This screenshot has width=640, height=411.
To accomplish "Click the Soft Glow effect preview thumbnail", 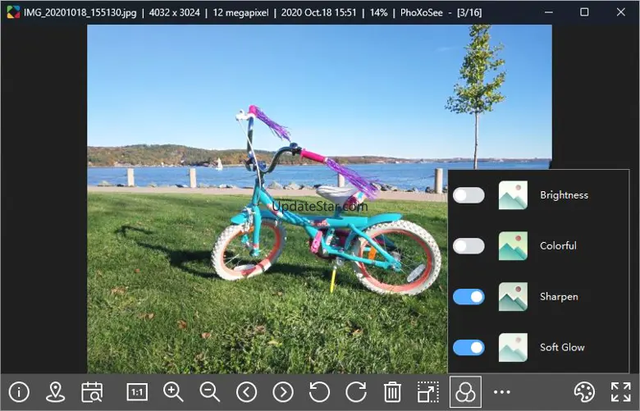I will coord(513,347).
